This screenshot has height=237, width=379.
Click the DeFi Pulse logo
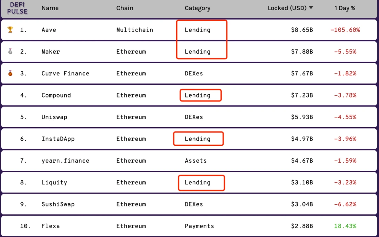tap(17, 8)
